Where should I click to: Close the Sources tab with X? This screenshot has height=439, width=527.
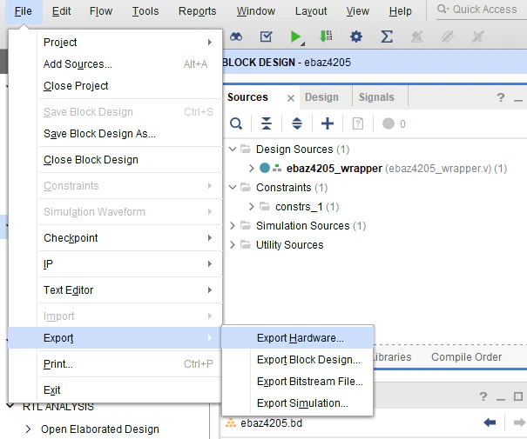pyautogui.click(x=291, y=98)
